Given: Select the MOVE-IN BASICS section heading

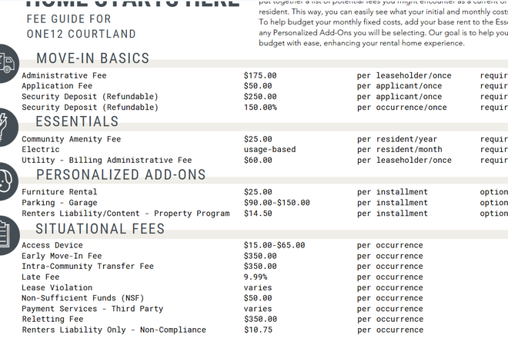Looking at the screenshot, I should [92, 58].
